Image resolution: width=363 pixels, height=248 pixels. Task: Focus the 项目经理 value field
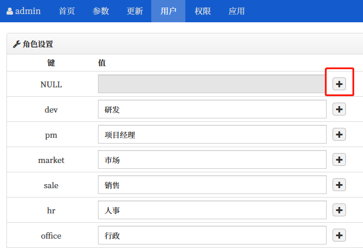tap(212, 135)
